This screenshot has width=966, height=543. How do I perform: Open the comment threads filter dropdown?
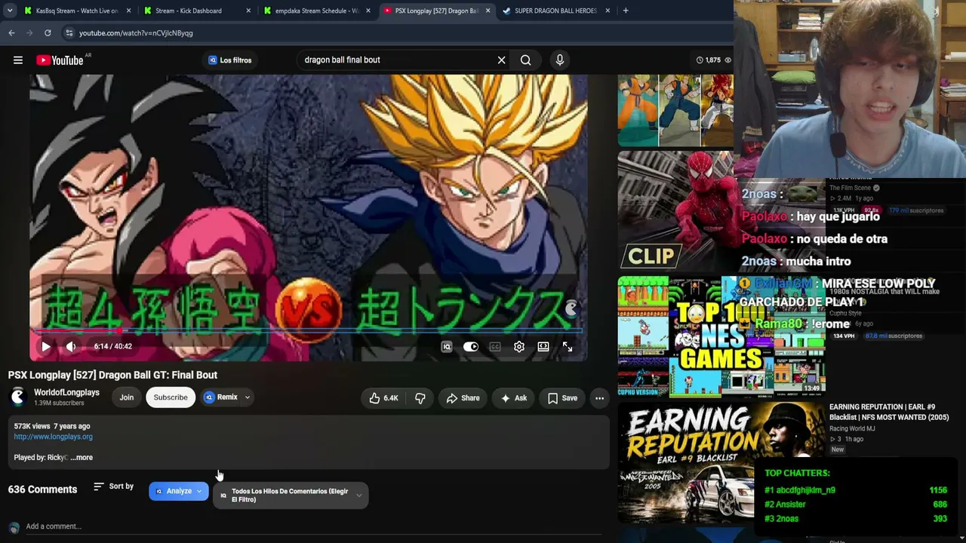pos(291,495)
